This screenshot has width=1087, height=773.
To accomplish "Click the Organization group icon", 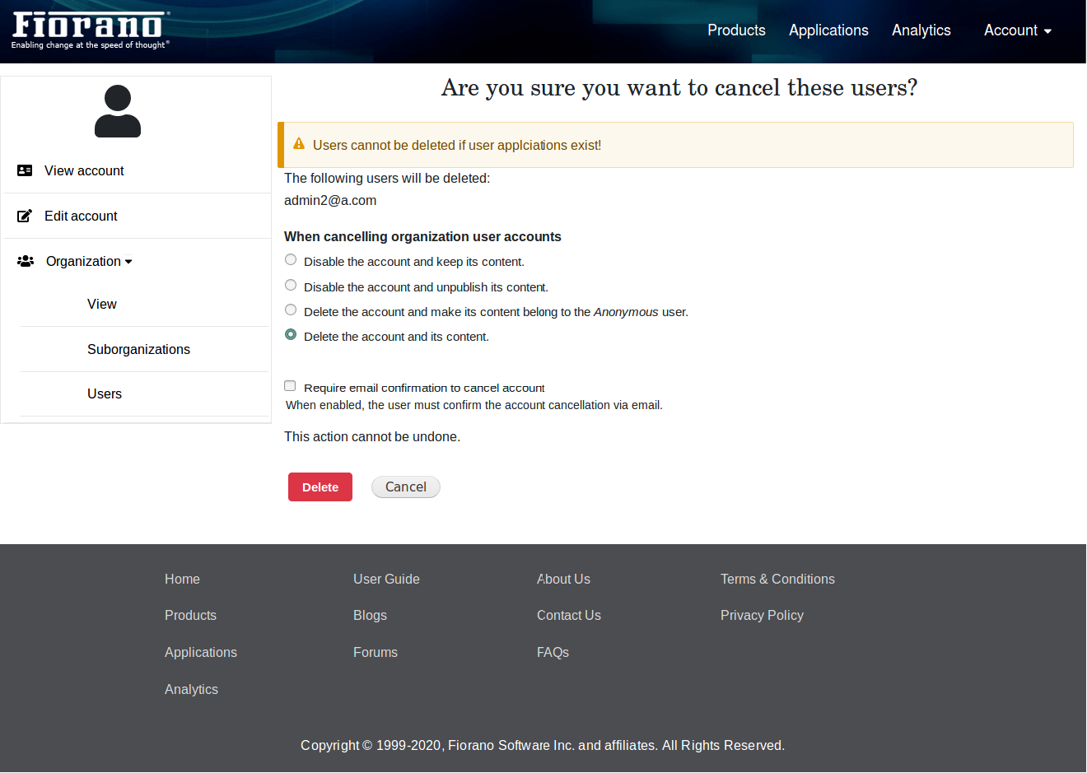I will [26, 261].
